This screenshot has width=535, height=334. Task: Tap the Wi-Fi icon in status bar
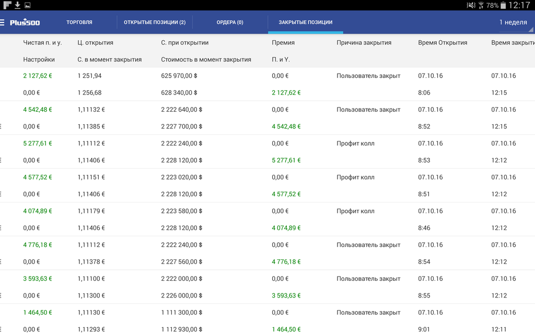coord(481,5)
